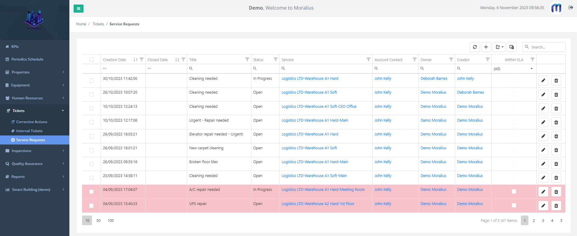The height and width of the screenshot is (236, 577).
Task: Edit the 26/10/2023 10:07:20 request
Action: tap(543, 95)
